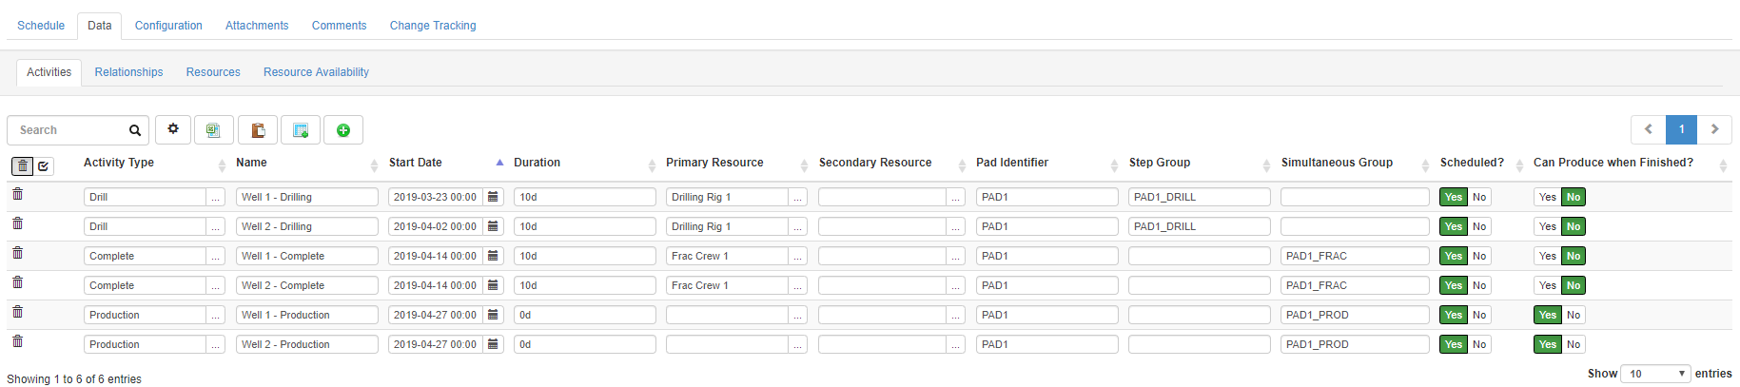Set Can Produce to Yes for Well 2 - Drilling
The width and height of the screenshot is (1740, 387).
(x=1548, y=226)
